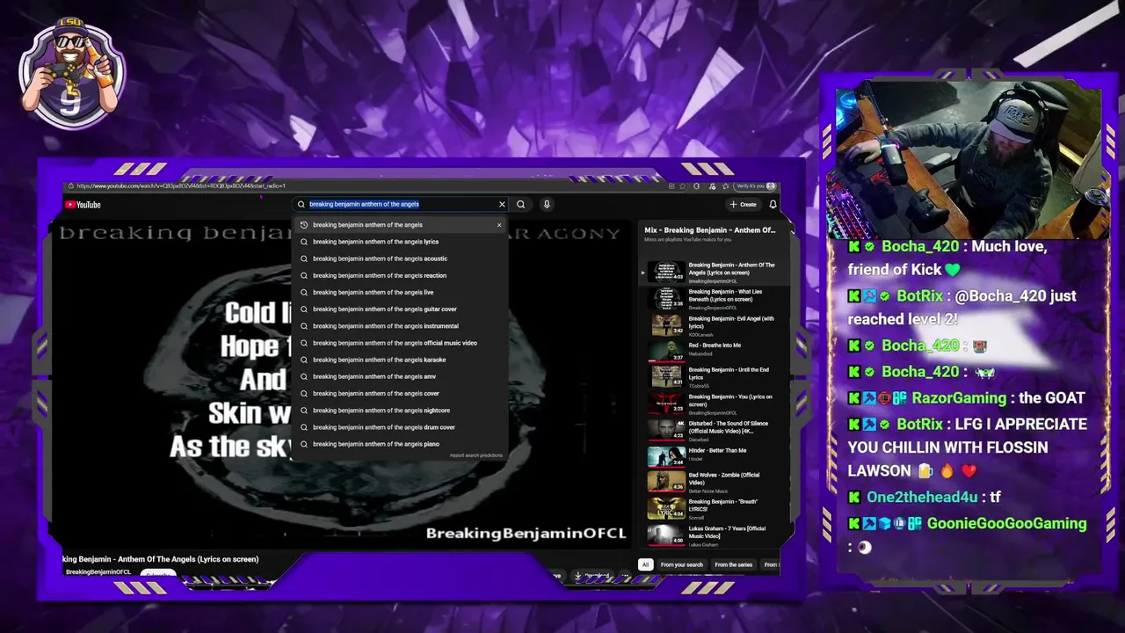The height and width of the screenshot is (633, 1125).
Task: Play 'Red - Breathe Into Me' thumbnail
Action: point(666,352)
